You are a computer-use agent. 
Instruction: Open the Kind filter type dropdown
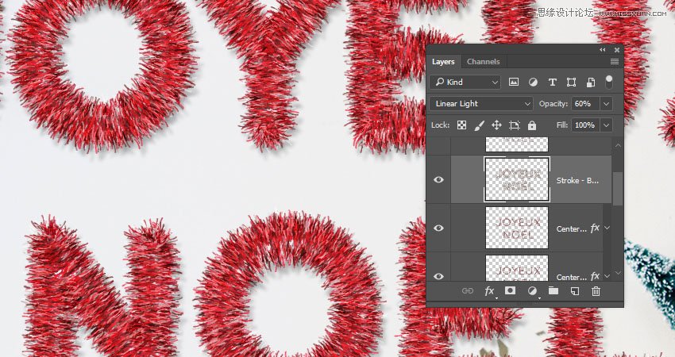click(x=465, y=82)
